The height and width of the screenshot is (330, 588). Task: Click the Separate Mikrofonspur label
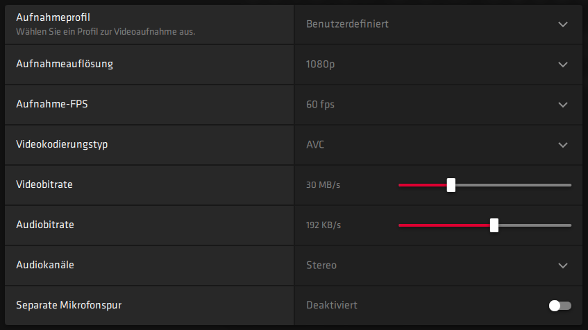click(73, 305)
